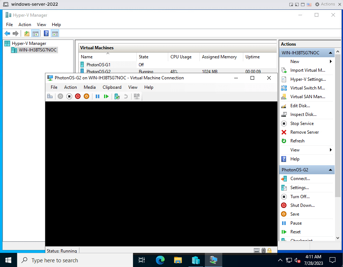343x267 pixels.
Task: Click Remove Server action
Action: 305,132
